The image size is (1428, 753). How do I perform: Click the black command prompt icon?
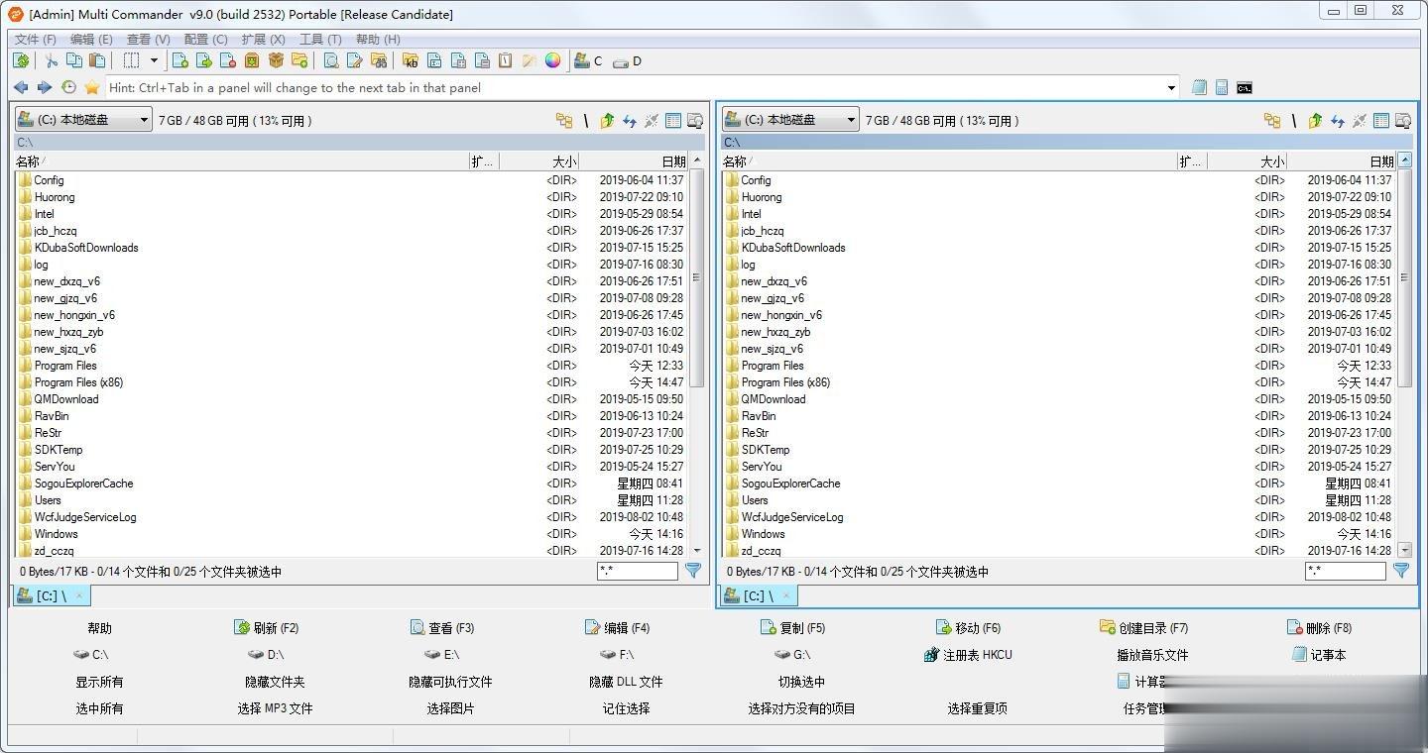tap(1245, 88)
